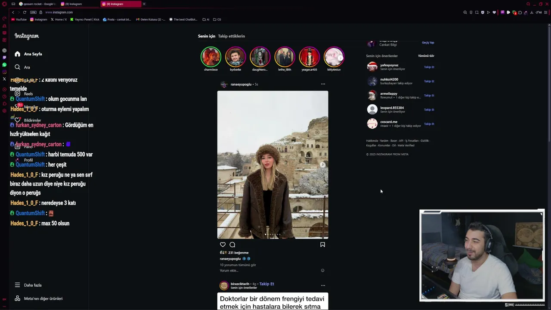Open Twitch in Opera sidebar
This screenshot has height=310, width=551.
coord(4,57)
